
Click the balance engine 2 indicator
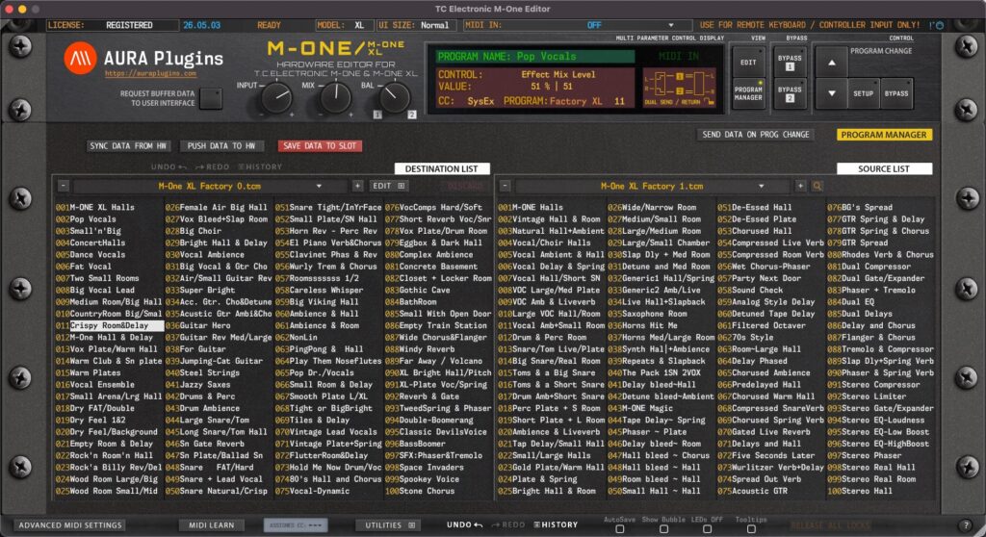(x=412, y=115)
